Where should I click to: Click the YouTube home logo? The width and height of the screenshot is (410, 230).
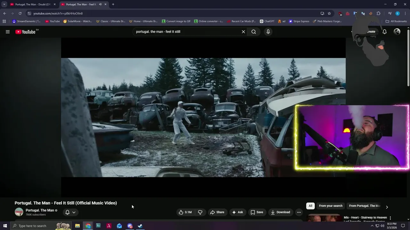pos(25,32)
